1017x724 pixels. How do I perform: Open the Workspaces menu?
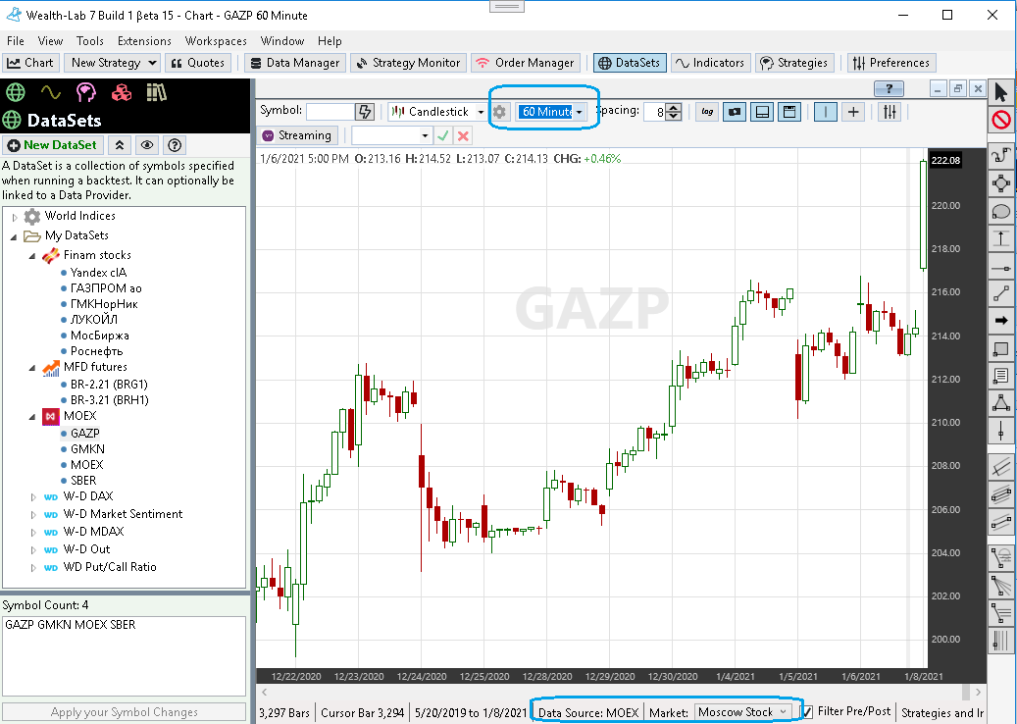(216, 41)
